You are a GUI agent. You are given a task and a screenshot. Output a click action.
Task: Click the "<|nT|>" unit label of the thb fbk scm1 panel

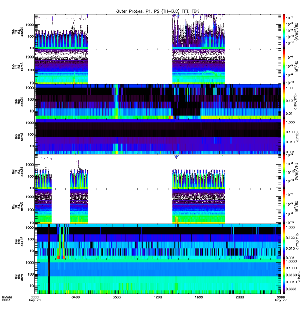(x=297, y=136)
